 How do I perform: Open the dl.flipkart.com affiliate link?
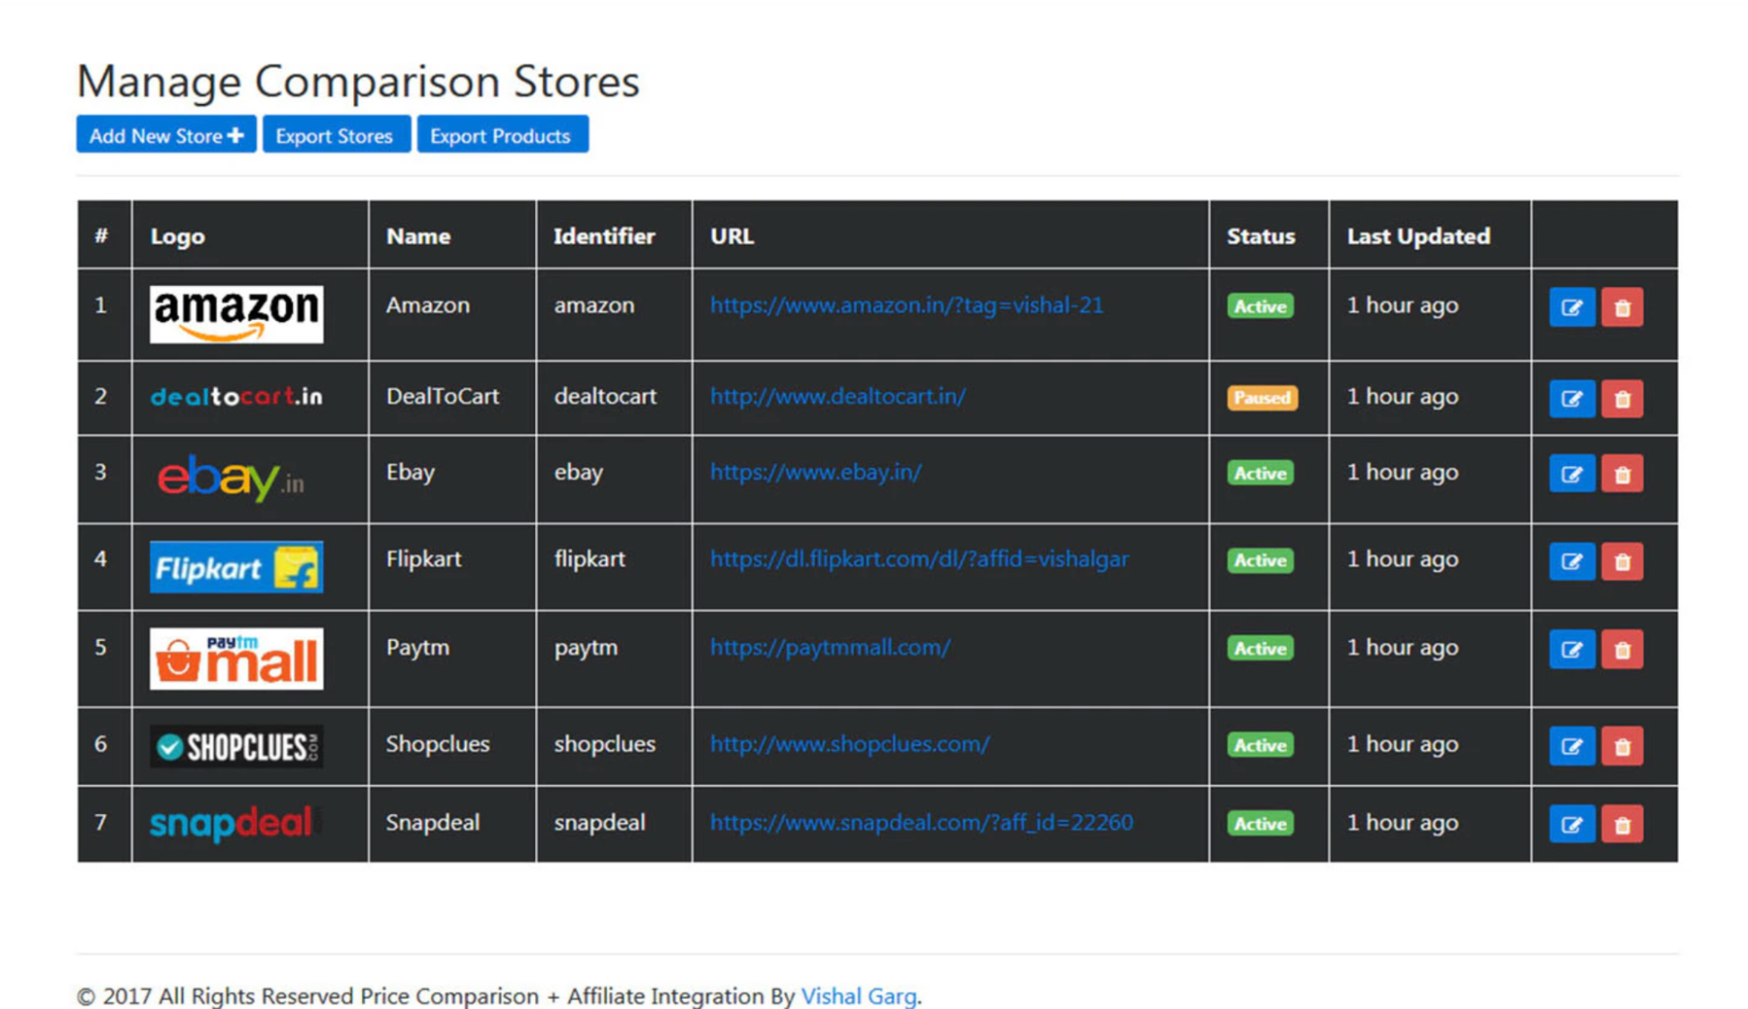[x=919, y=560]
